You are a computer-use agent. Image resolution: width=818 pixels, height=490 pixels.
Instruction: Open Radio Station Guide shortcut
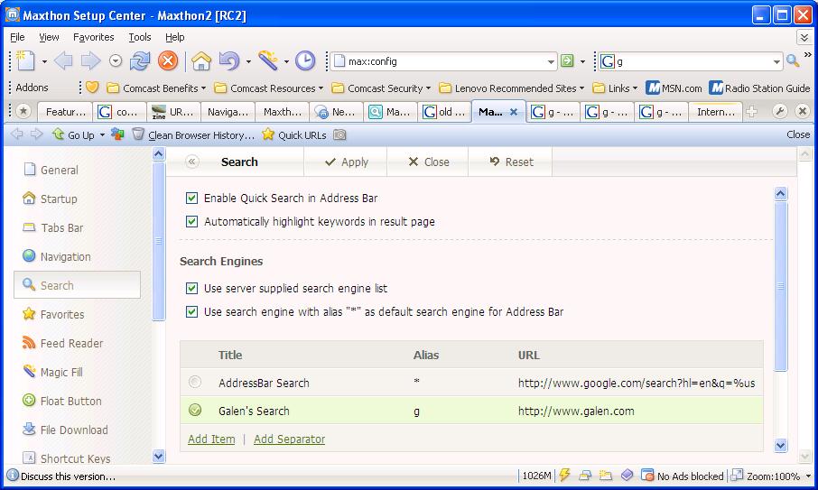tap(759, 88)
